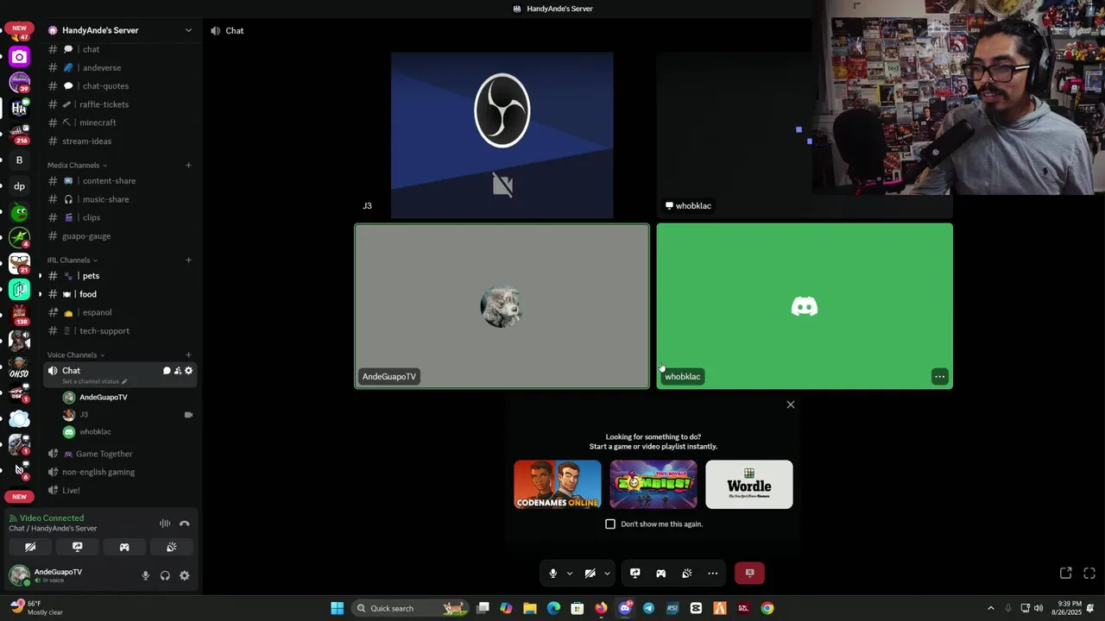Join the Game Together voice channel
Image resolution: width=1105 pixels, height=621 pixels.
(x=121, y=454)
